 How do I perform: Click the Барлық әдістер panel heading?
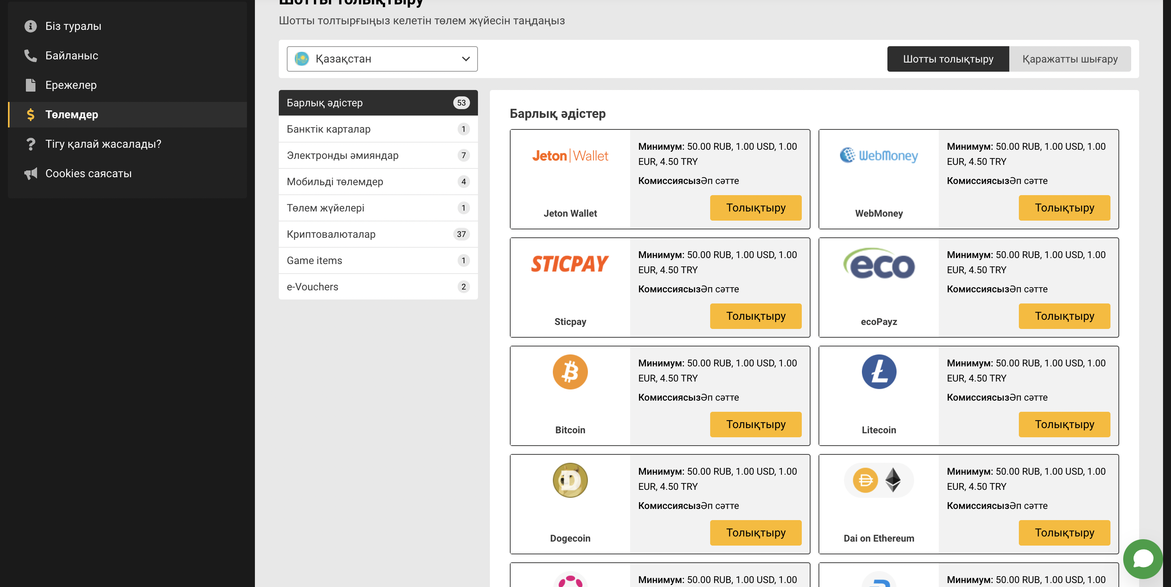tap(557, 113)
